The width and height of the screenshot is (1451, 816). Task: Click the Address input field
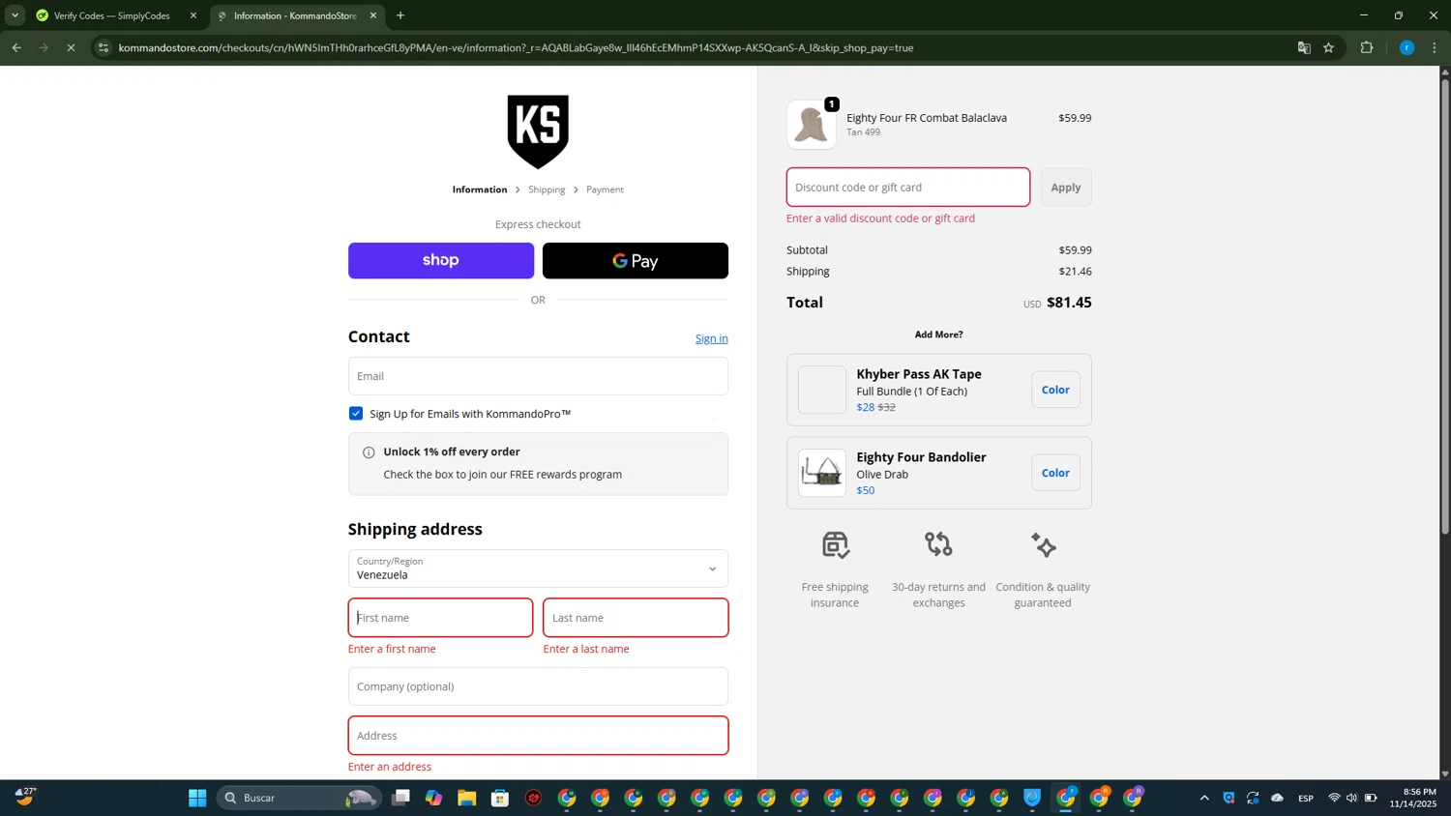538,736
